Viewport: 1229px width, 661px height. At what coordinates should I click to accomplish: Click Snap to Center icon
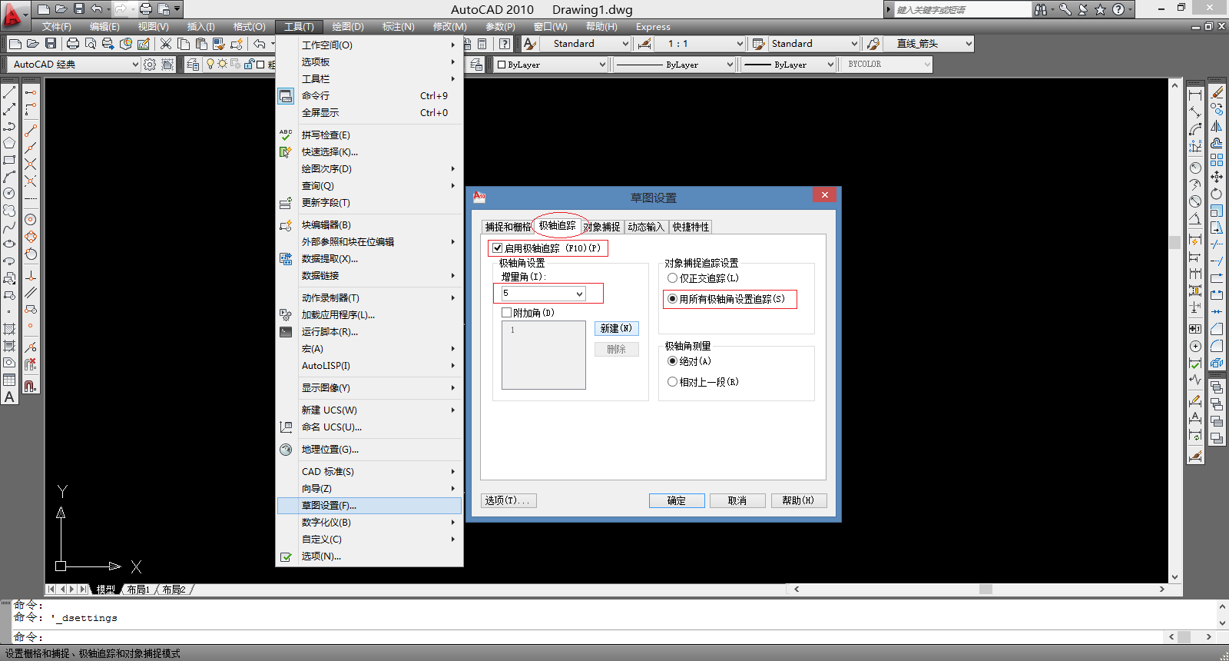[x=31, y=220]
